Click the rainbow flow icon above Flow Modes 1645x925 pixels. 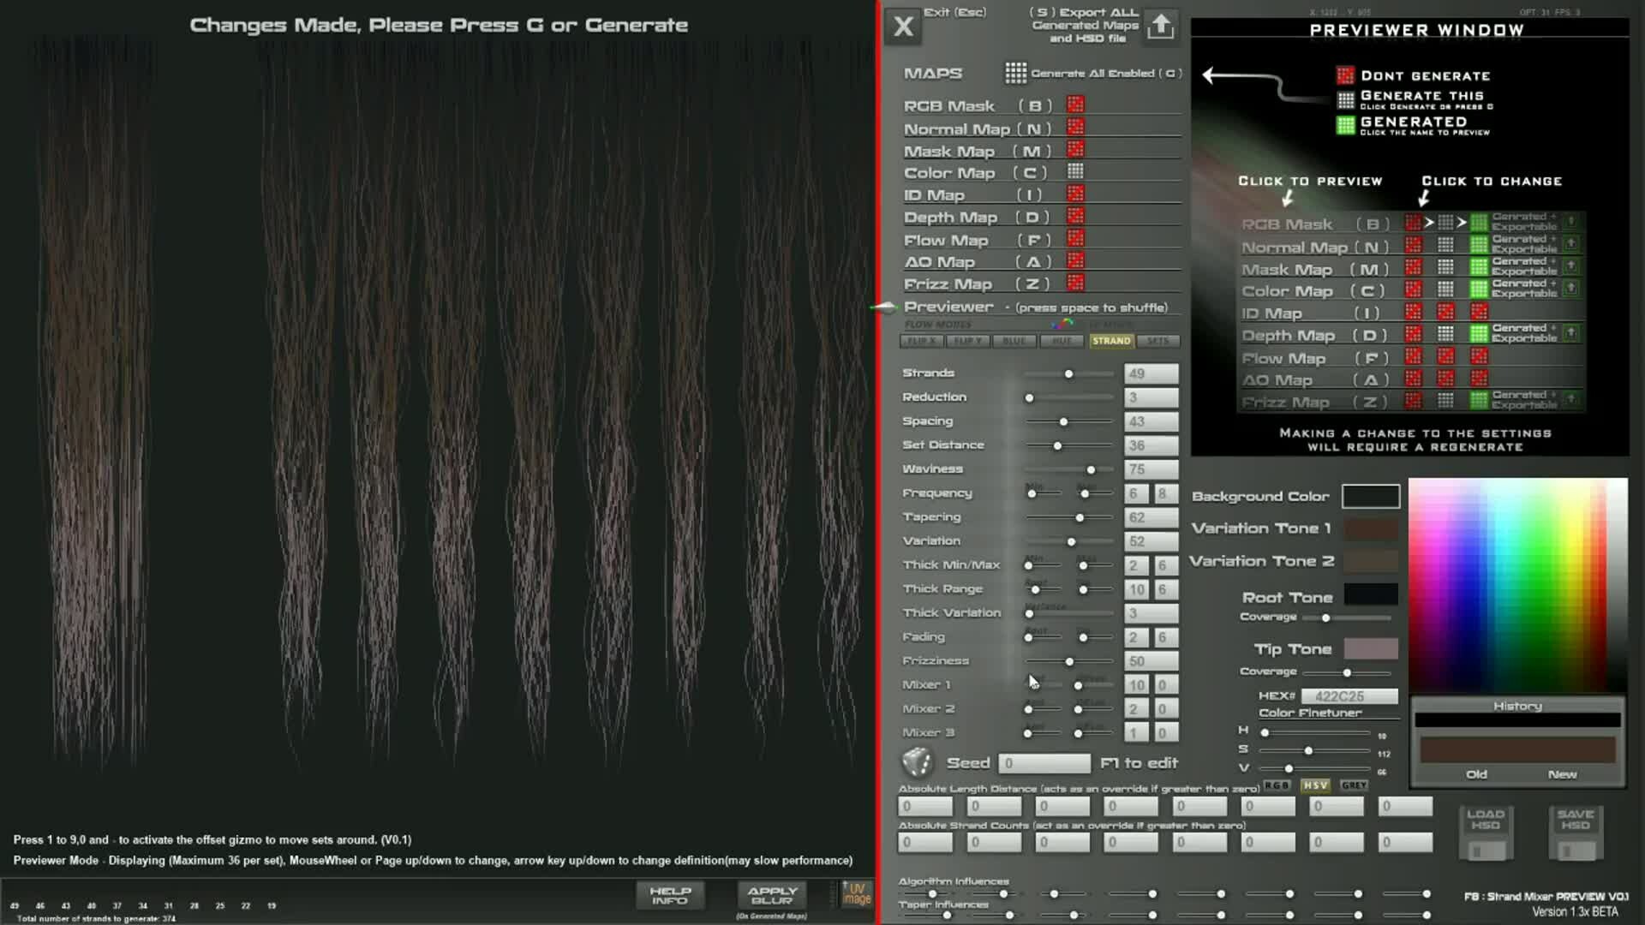pos(1061,325)
